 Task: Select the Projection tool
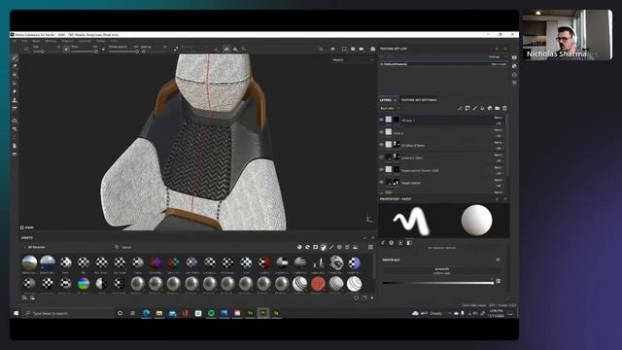click(x=15, y=75)
